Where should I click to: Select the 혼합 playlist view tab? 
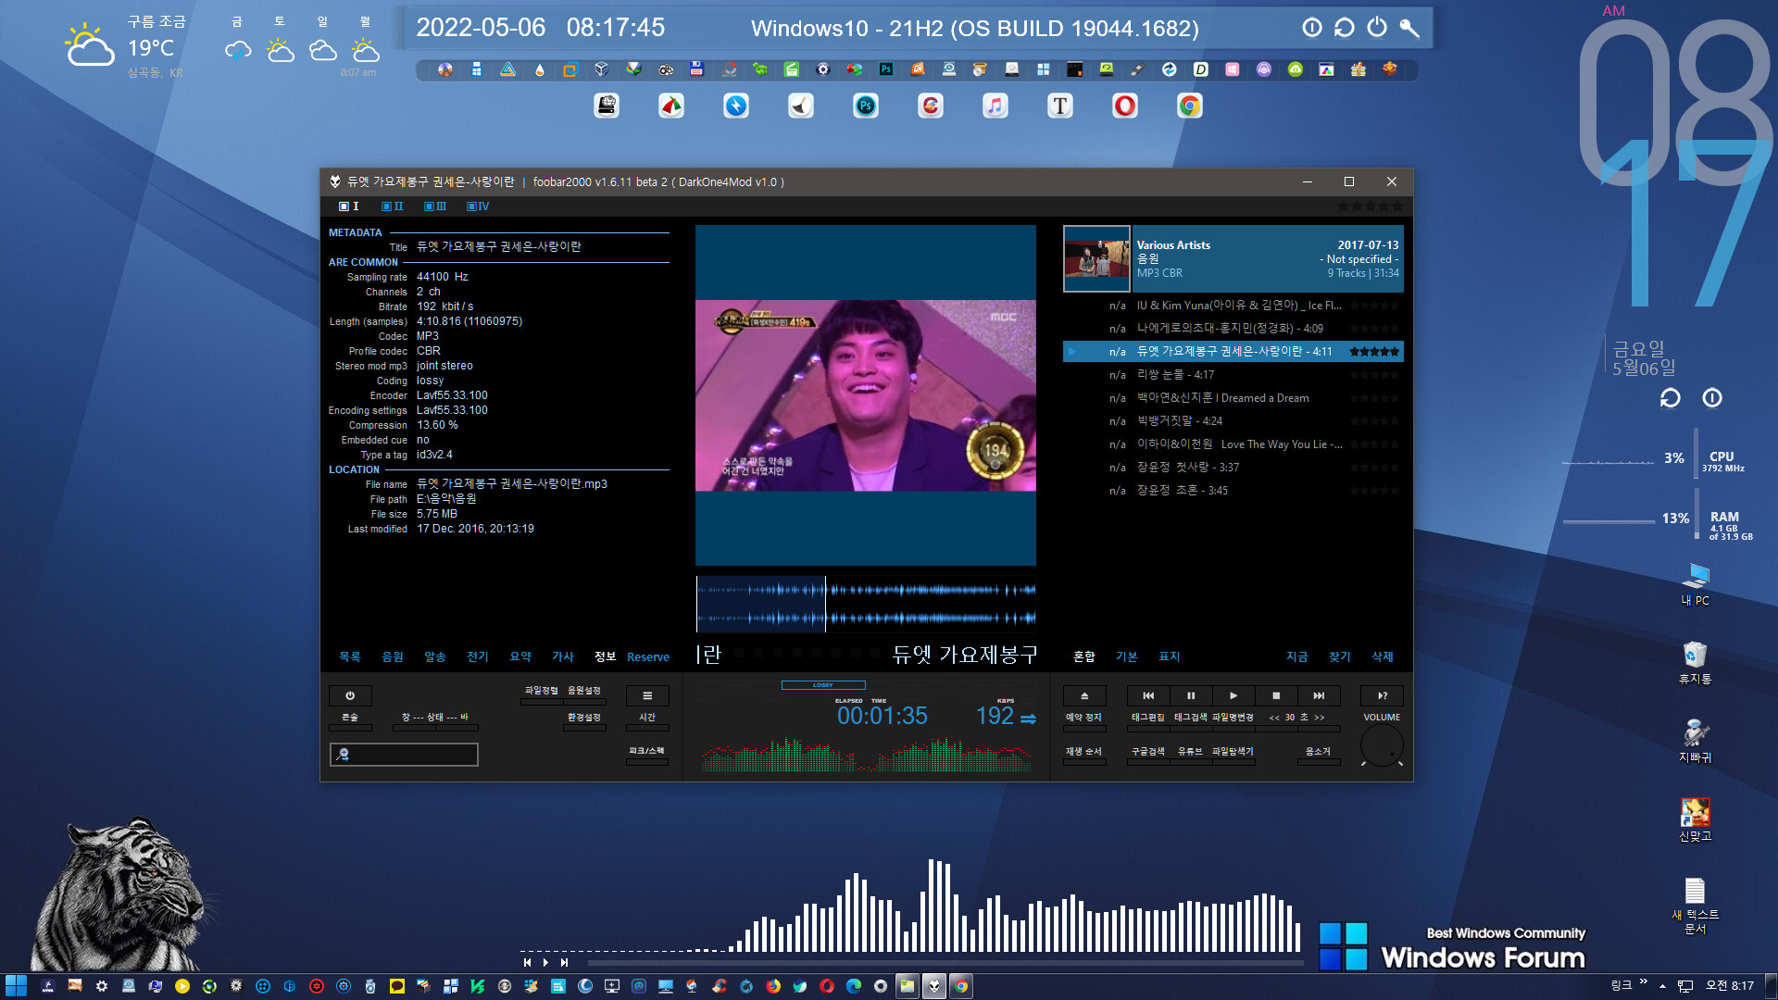[x=1084, y=656]
